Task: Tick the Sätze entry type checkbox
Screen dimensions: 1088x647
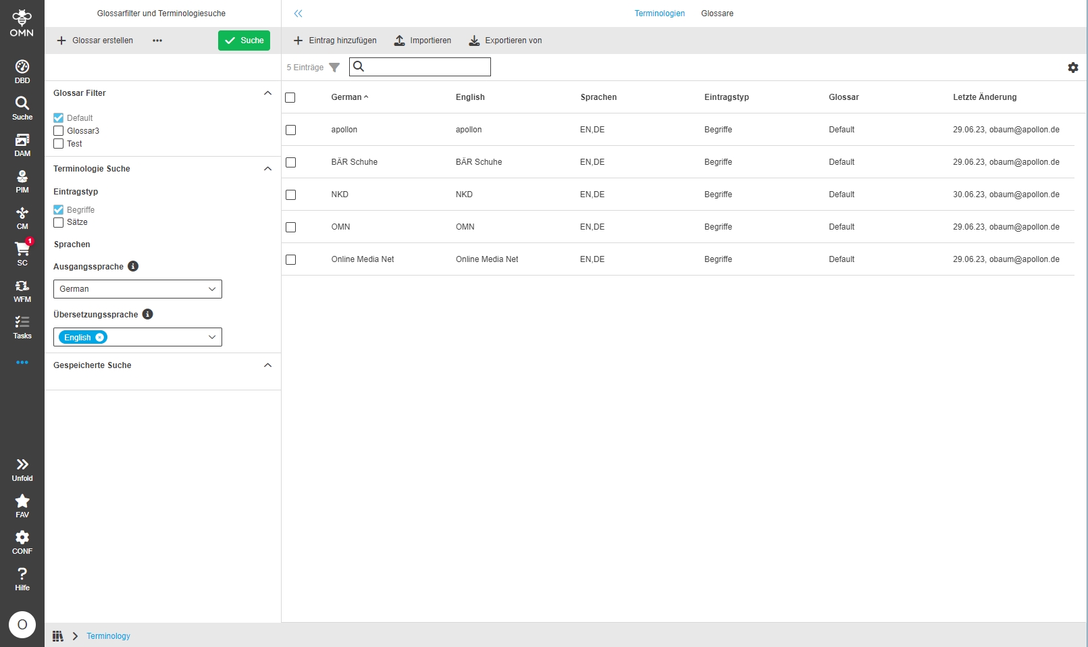Action: coord(59,222)
